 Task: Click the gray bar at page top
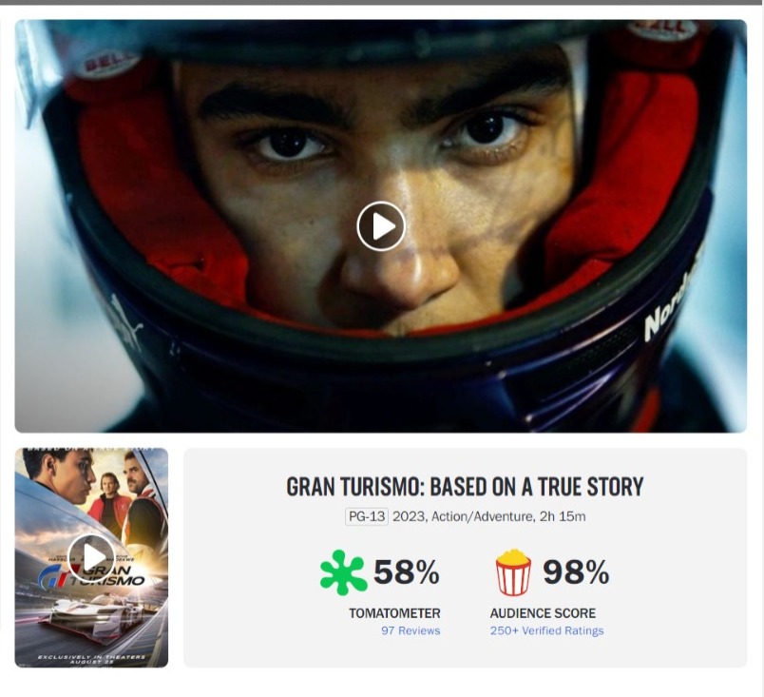click(382, 3)
